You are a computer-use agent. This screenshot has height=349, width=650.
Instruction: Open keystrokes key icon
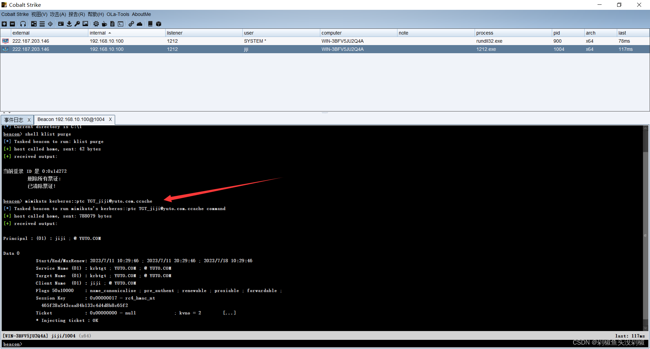click(x=77, y=24)
